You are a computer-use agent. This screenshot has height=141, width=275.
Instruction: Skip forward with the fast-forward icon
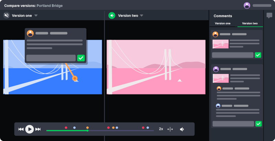pos(38,129)
